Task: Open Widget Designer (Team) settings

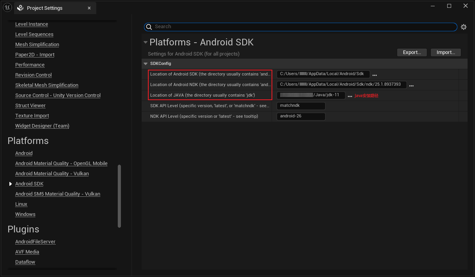Action: tap(42, 126)
